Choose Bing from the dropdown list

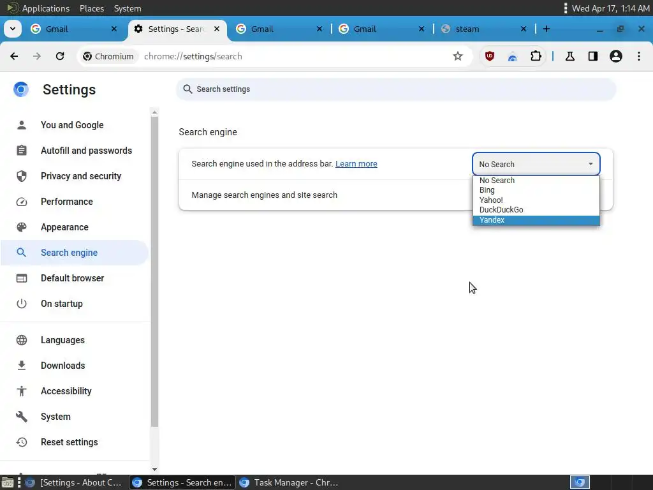coord(536,190)
